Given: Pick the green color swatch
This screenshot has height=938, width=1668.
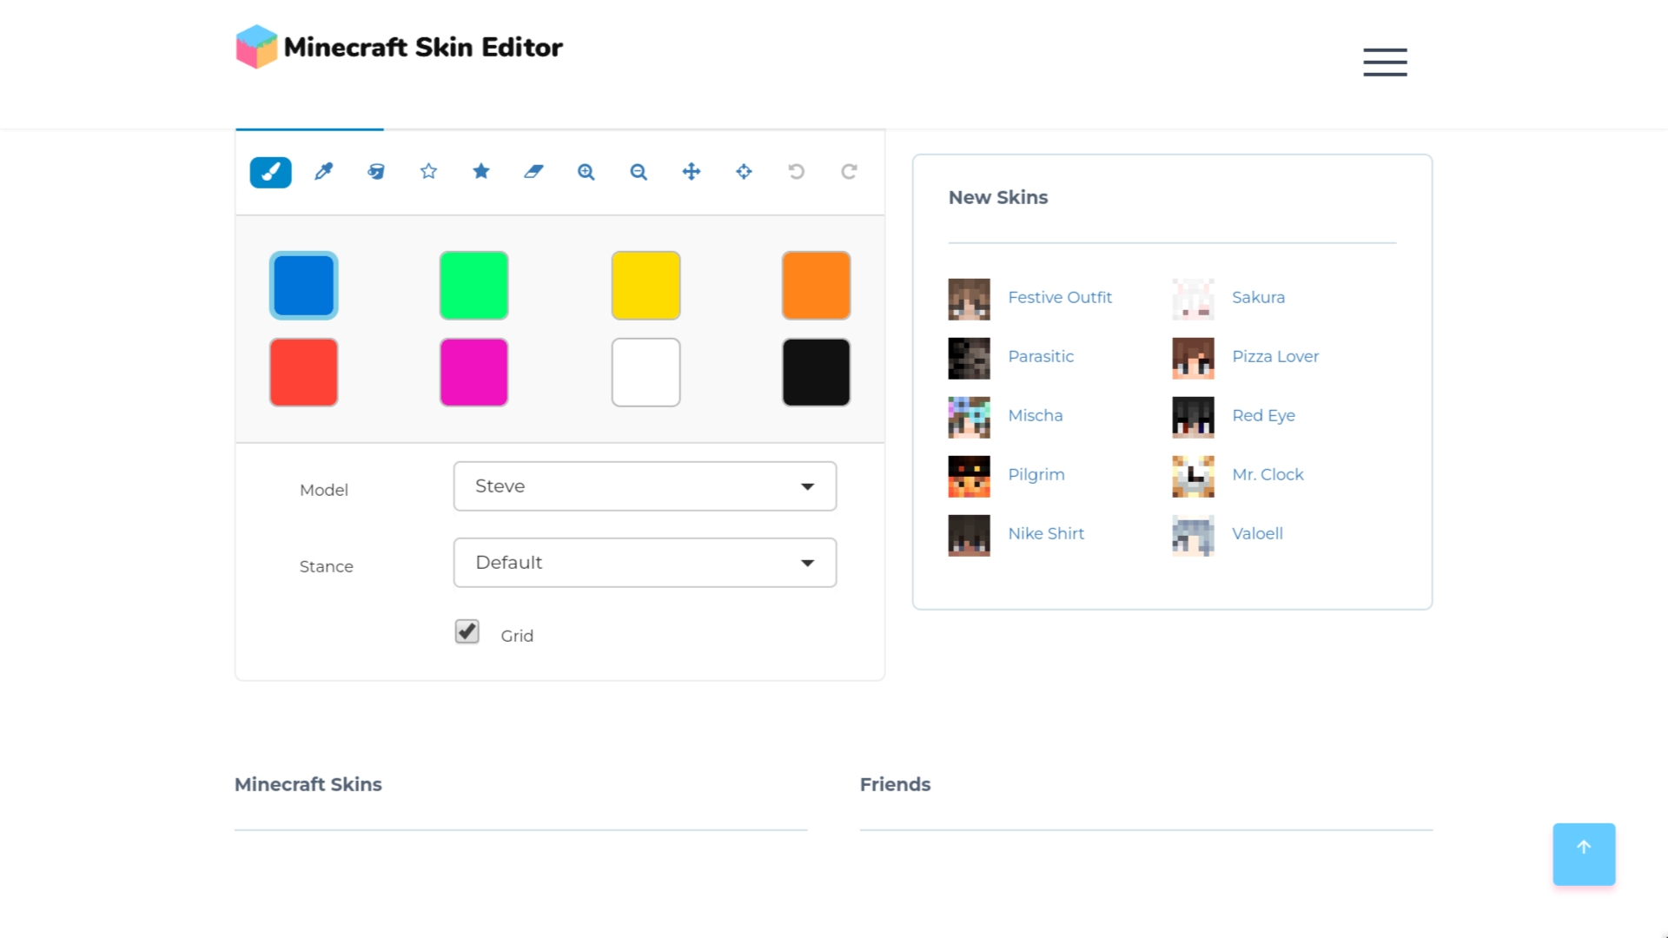Looking at the screenshot, I should 474,286.
